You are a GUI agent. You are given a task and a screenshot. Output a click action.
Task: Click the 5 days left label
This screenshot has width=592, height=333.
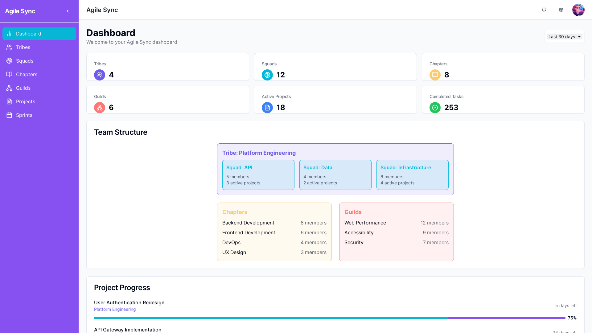pos(566,306)
